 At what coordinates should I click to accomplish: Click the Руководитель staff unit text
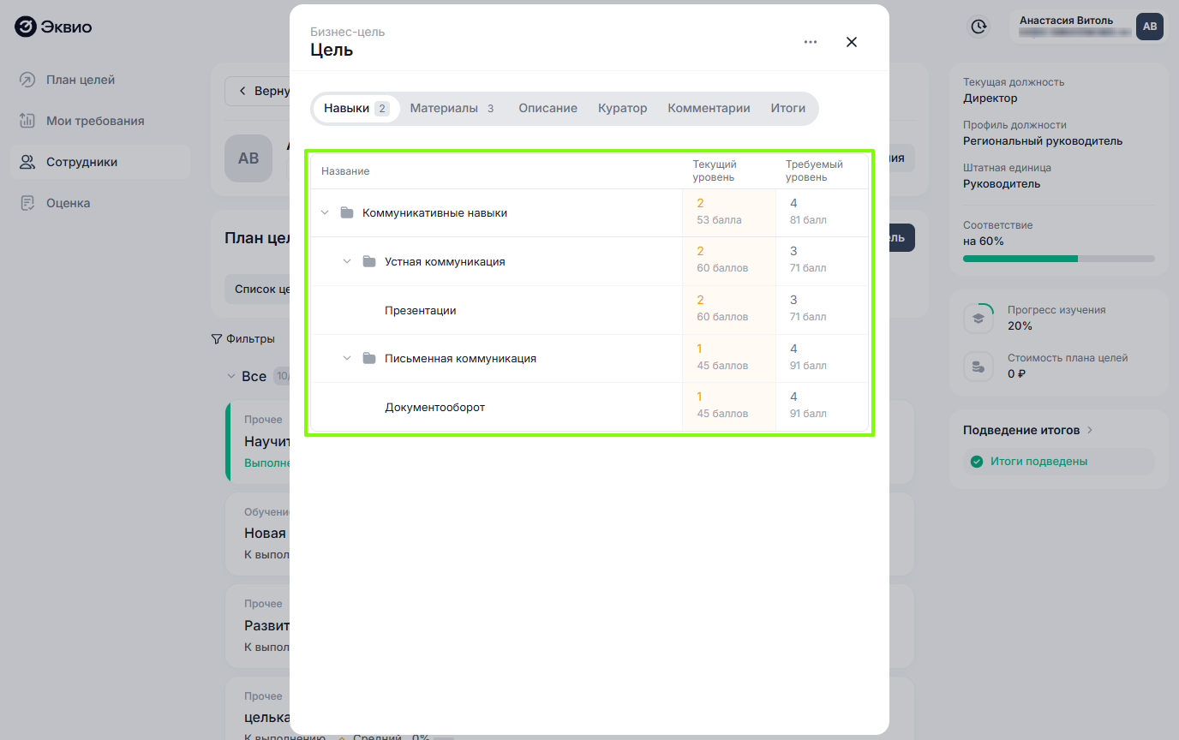(1002, 184)
